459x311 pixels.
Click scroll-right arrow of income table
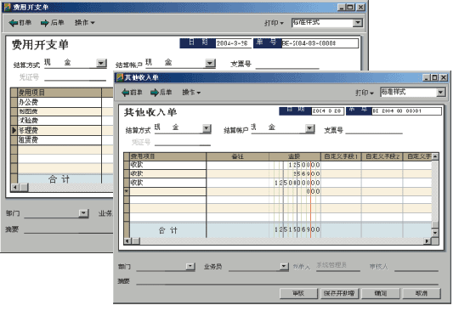pyautogui.click(x=428, y=241)
